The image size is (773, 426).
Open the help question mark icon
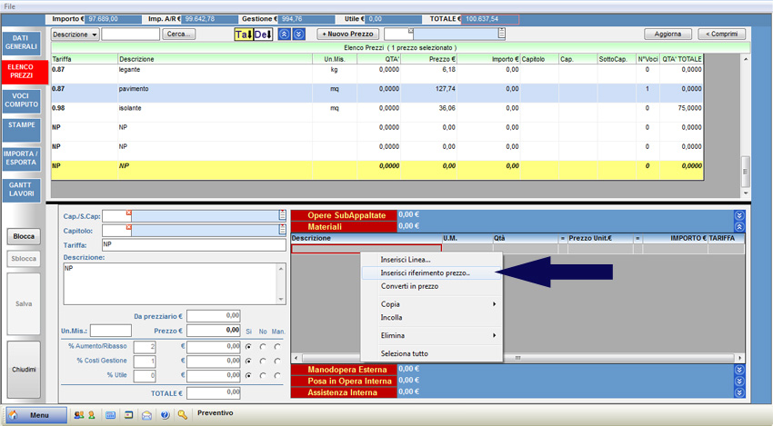tap(165, 415)
